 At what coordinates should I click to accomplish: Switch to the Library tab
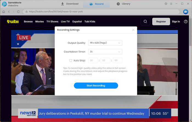click(x=123, y=4)
